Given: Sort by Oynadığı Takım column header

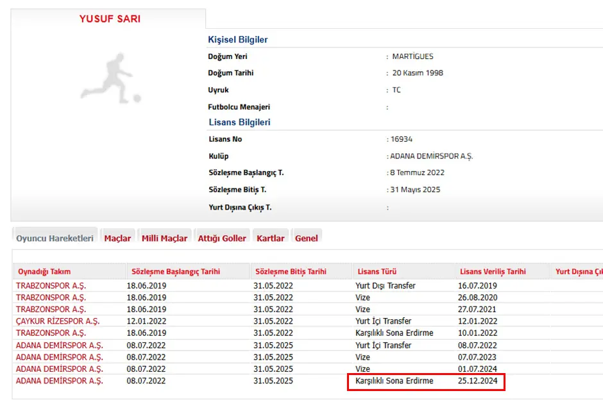Looking at the screenshot, I should click(x=44, y=272).
